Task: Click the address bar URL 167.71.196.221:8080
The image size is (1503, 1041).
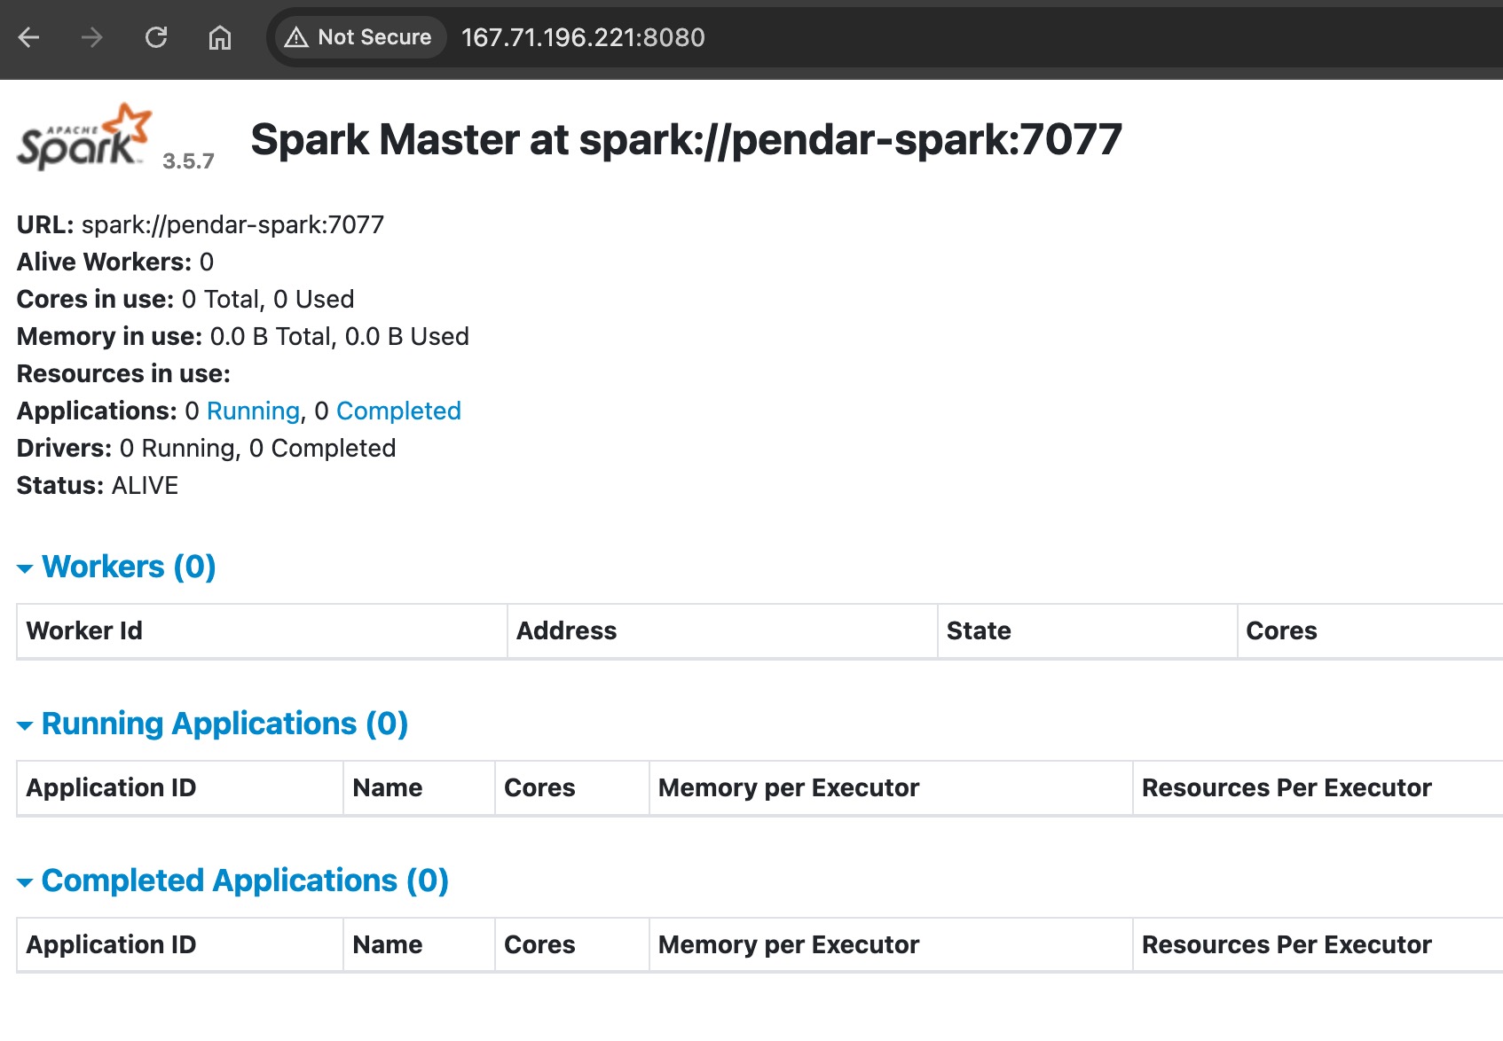Action: (583, 37)
